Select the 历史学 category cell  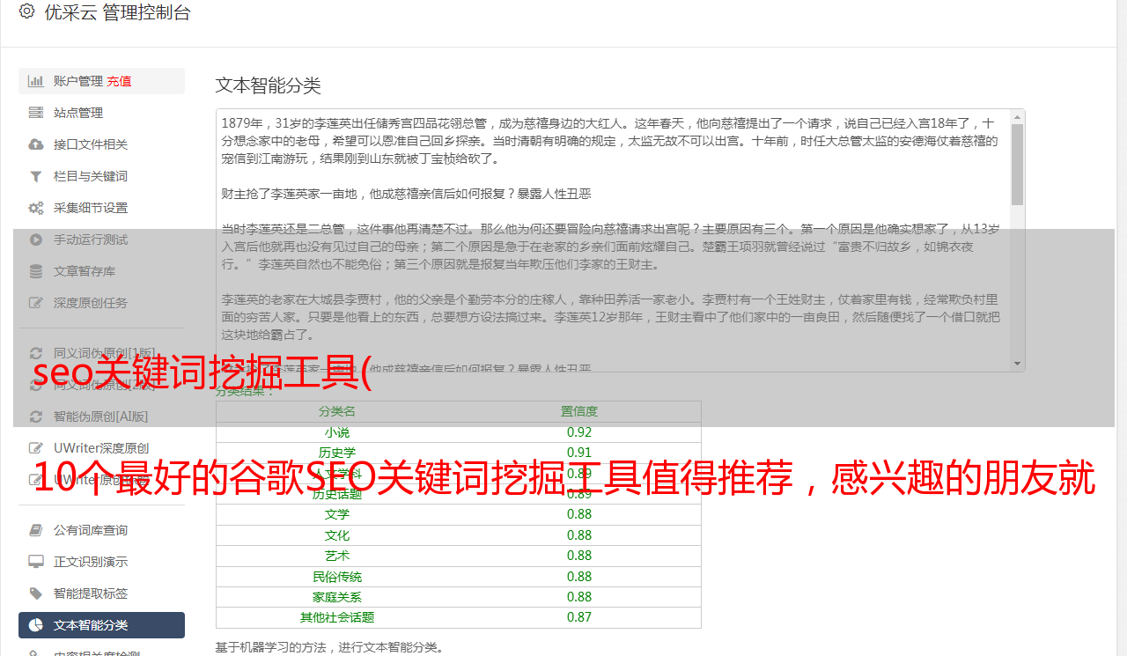[x=337, y=453]
